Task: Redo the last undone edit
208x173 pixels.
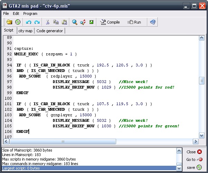Action: (37, 22)
